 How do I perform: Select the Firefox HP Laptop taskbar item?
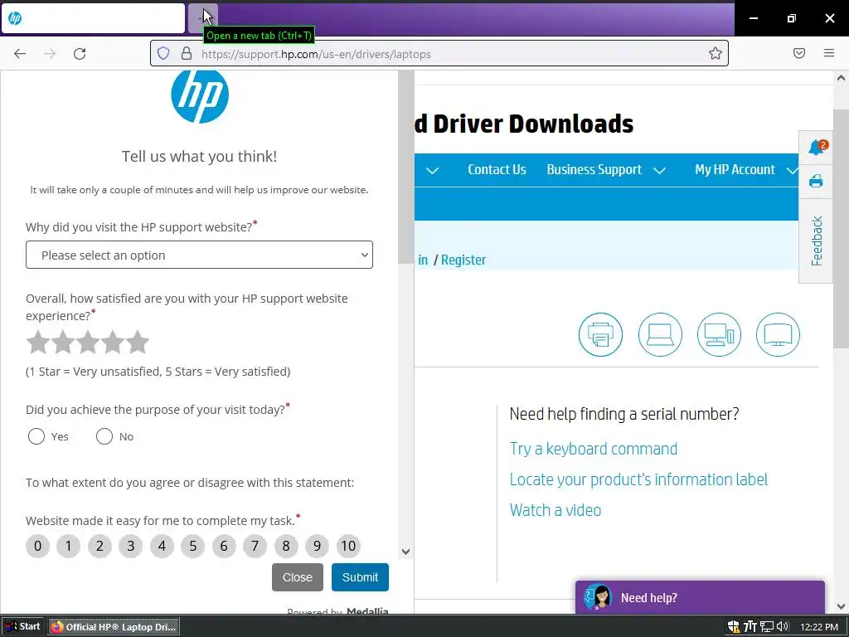coord(114,627)
